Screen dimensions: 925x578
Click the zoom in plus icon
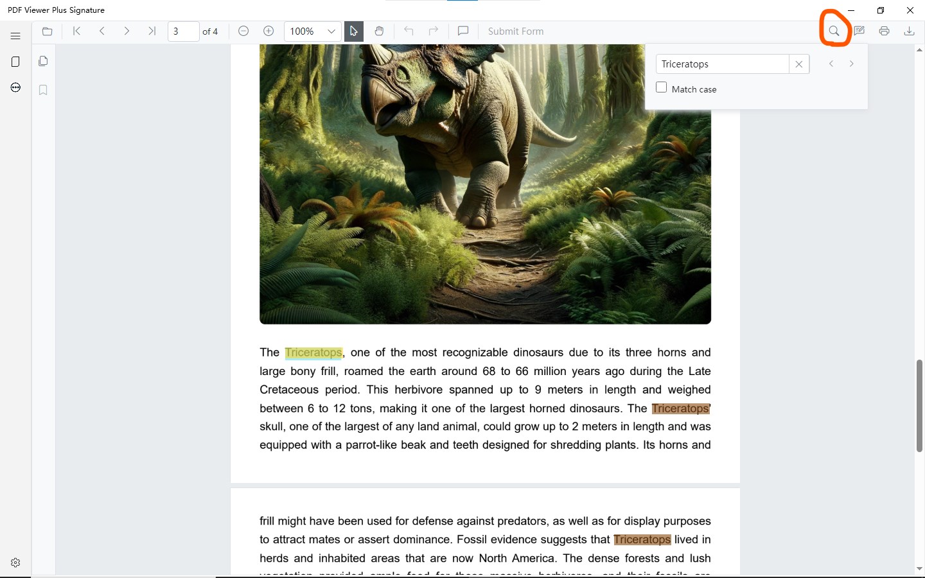point(269,31)
